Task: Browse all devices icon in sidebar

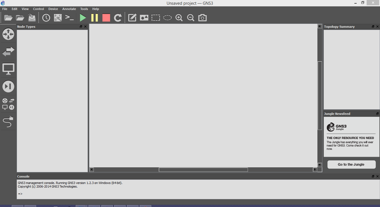Action: pos(8,104)
